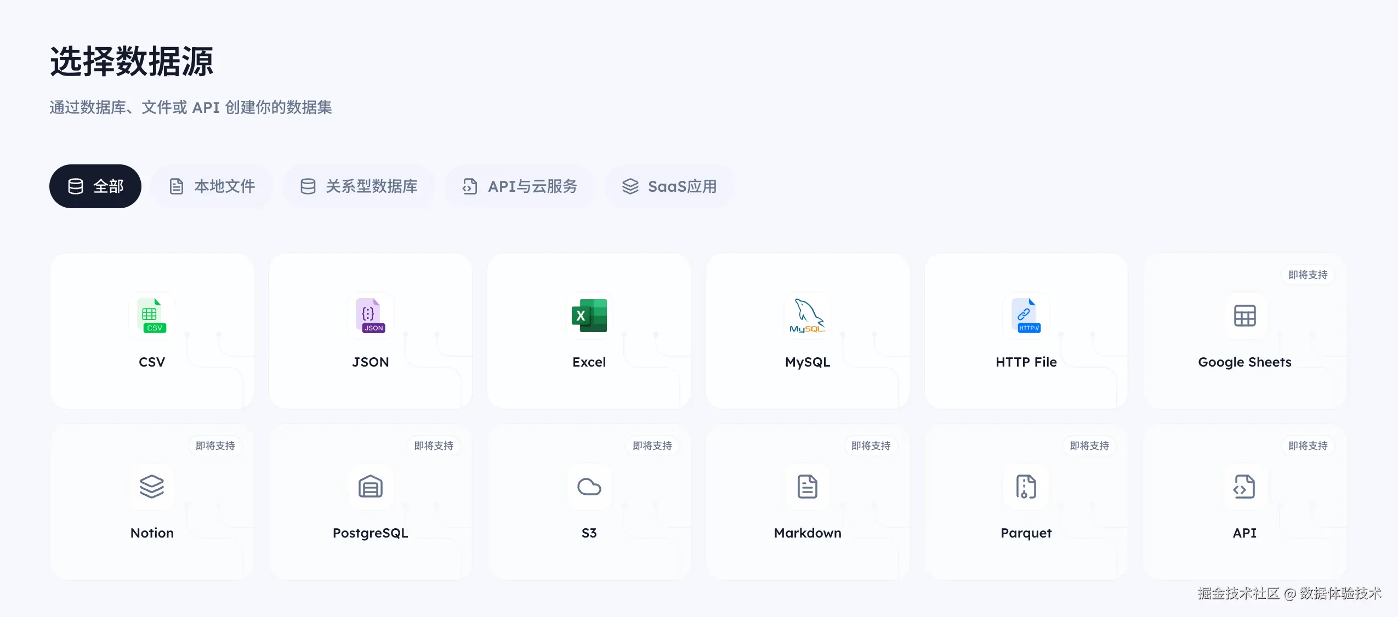The width and height of the screenshot is (1398, 617).
Task: Select the 全部 tab
Action: point(95,186)
